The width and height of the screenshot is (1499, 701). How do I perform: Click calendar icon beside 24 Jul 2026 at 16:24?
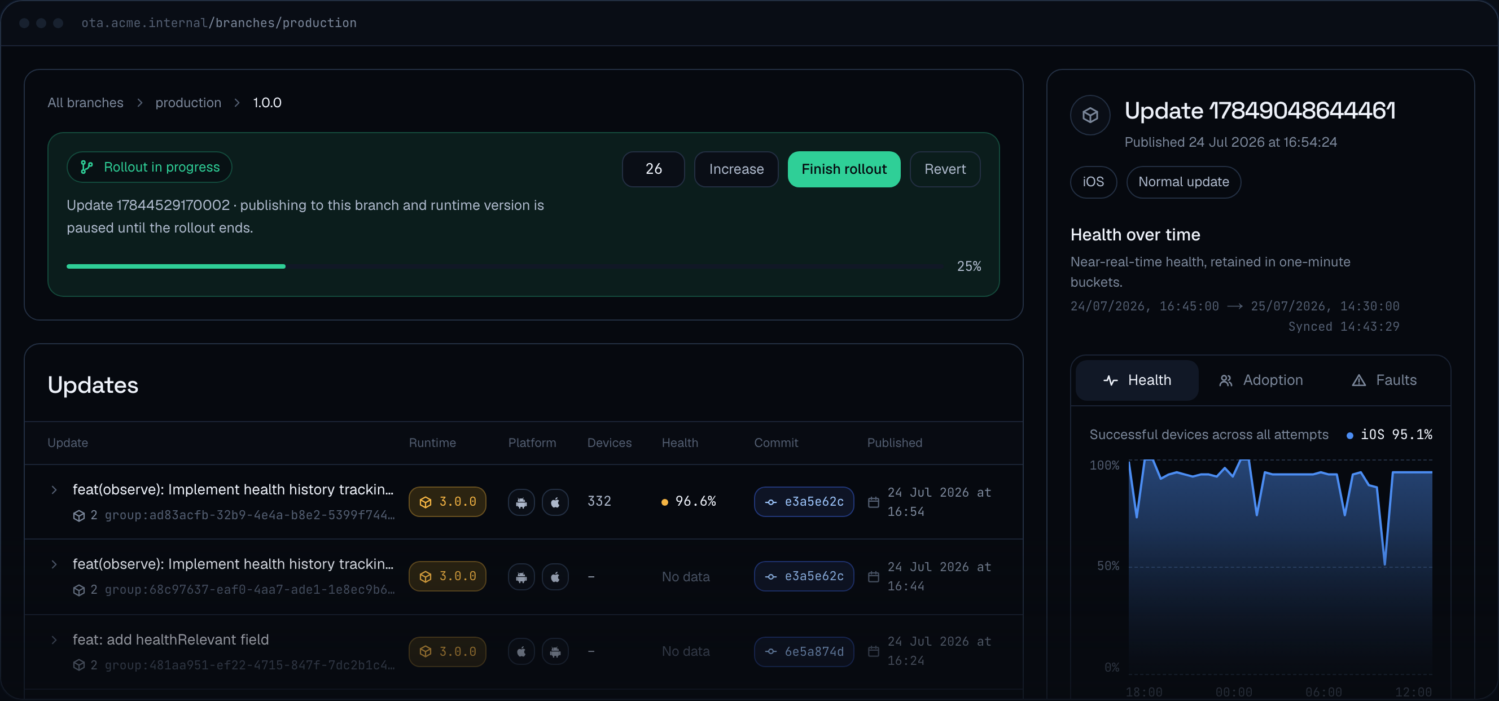click(x=874, y=651)
